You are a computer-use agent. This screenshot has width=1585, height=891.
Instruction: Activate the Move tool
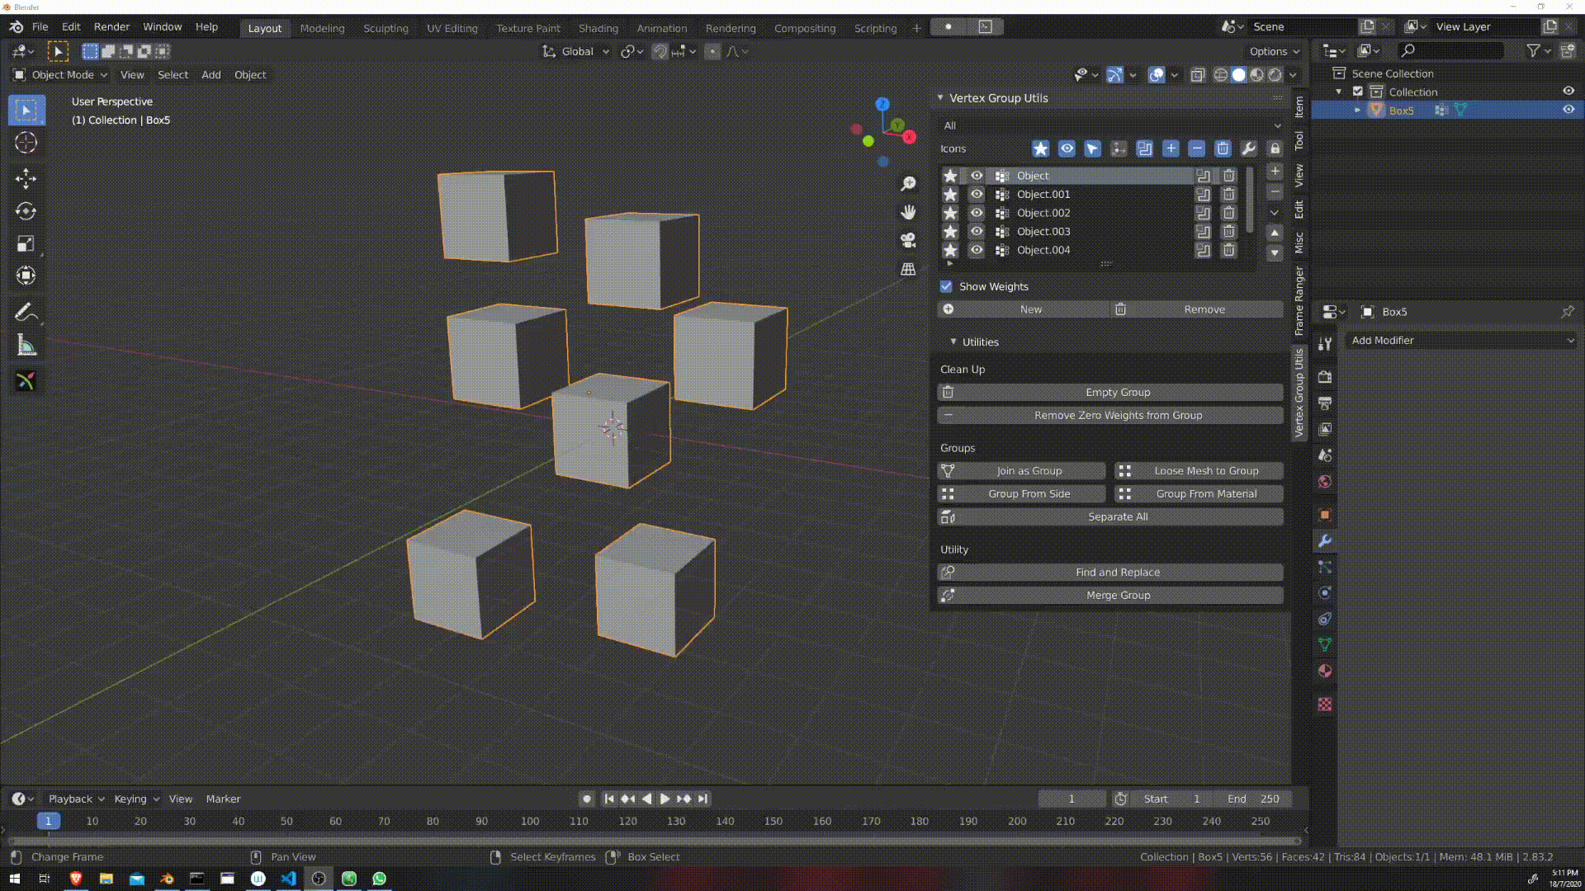click(x=26, y=178)
